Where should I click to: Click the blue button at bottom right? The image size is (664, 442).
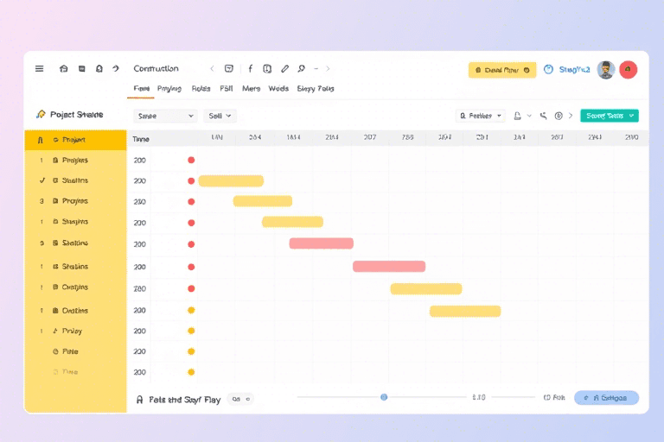(606, 398)
